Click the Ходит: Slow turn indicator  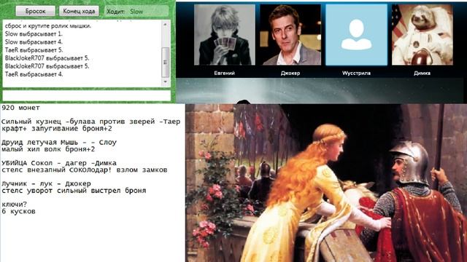(x=136, y=12)
